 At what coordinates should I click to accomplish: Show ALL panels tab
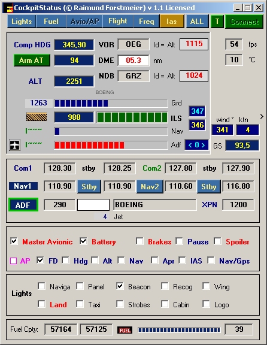(197, 22)
